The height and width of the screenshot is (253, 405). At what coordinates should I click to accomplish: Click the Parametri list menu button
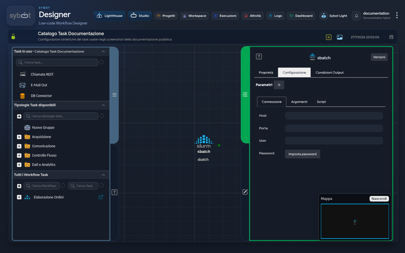pyautogui.click(x=279, y=85)
